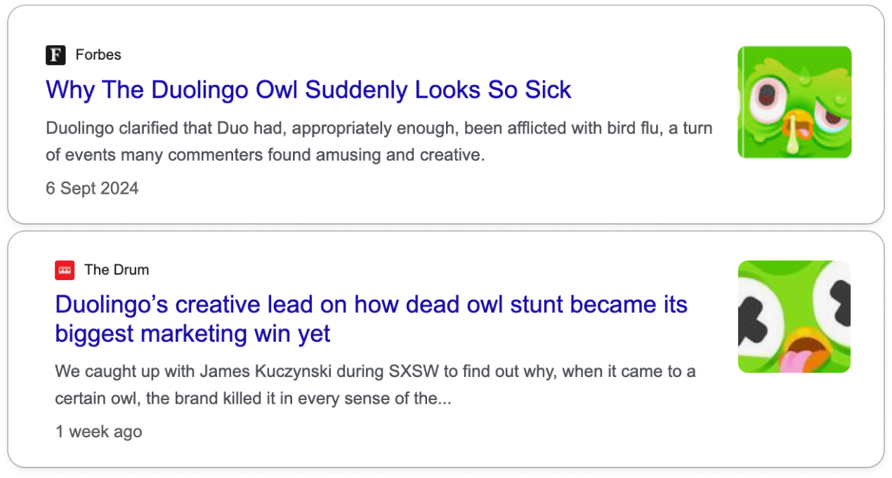892x478 pixels.
Task: Open the dead owl stunt headline
Action: click(x=371, y=319)
